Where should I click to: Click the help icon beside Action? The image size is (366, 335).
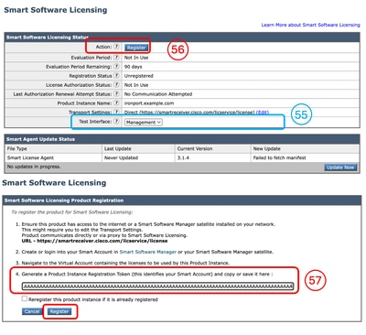116,47
